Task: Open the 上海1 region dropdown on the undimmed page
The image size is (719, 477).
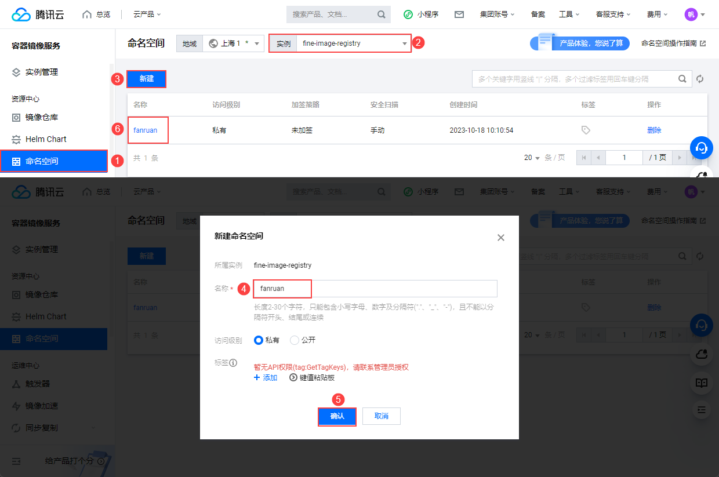Action: 233,43
